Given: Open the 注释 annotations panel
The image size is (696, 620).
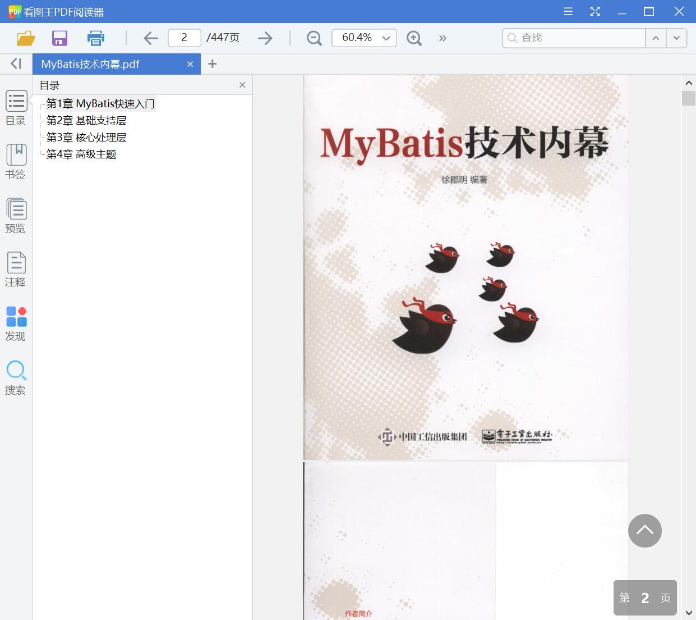Looking at the screenshot, I should point(16,270).
